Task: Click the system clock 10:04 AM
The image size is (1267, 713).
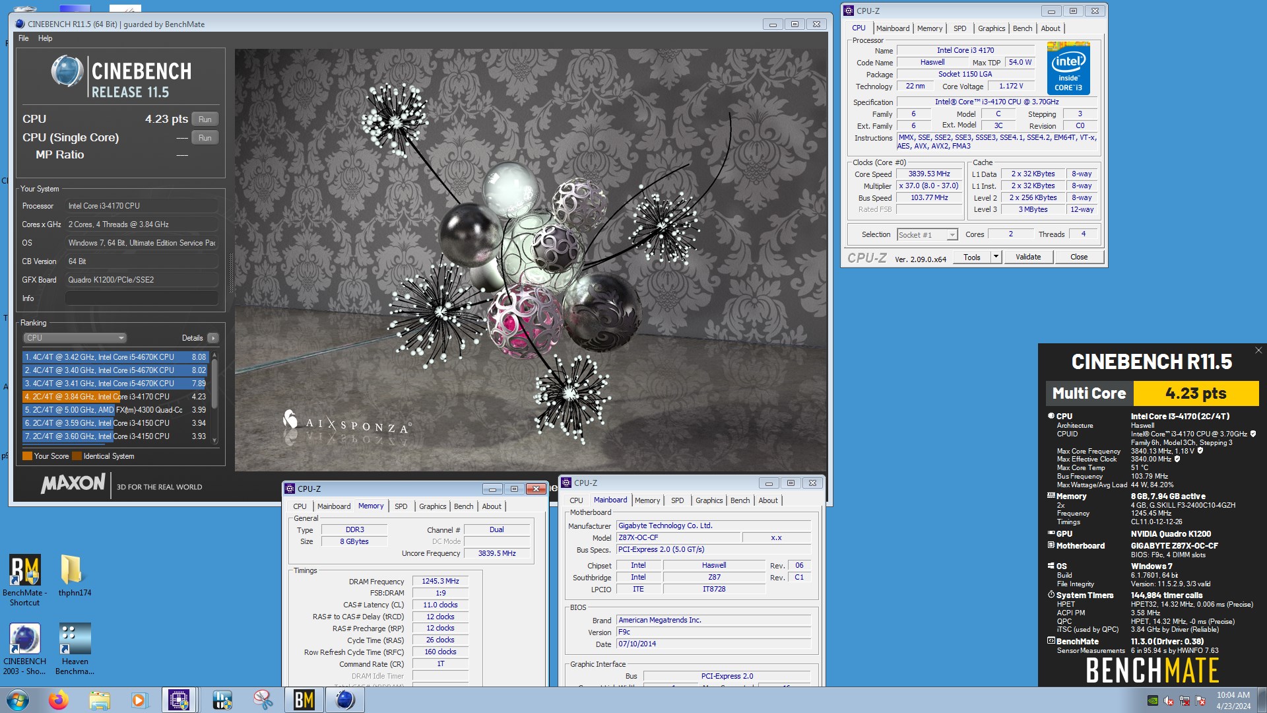Action: [x=1233, y=695]
